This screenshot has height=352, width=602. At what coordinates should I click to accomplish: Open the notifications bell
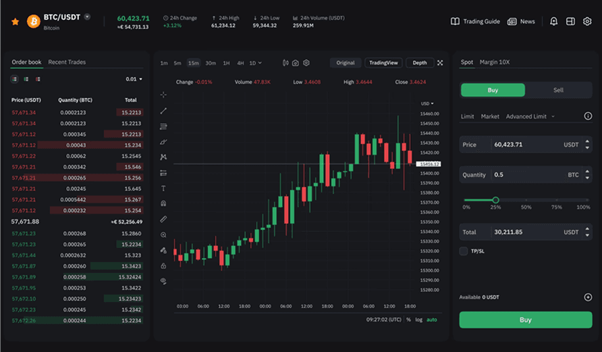553,22
